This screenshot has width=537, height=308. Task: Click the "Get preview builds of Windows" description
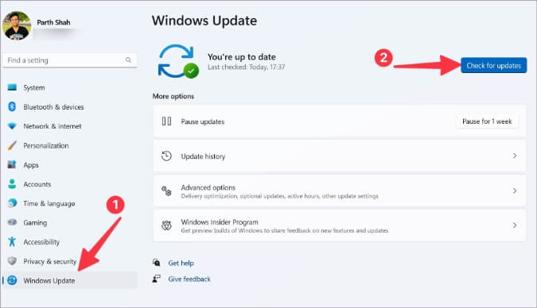[x=285, y=230]
